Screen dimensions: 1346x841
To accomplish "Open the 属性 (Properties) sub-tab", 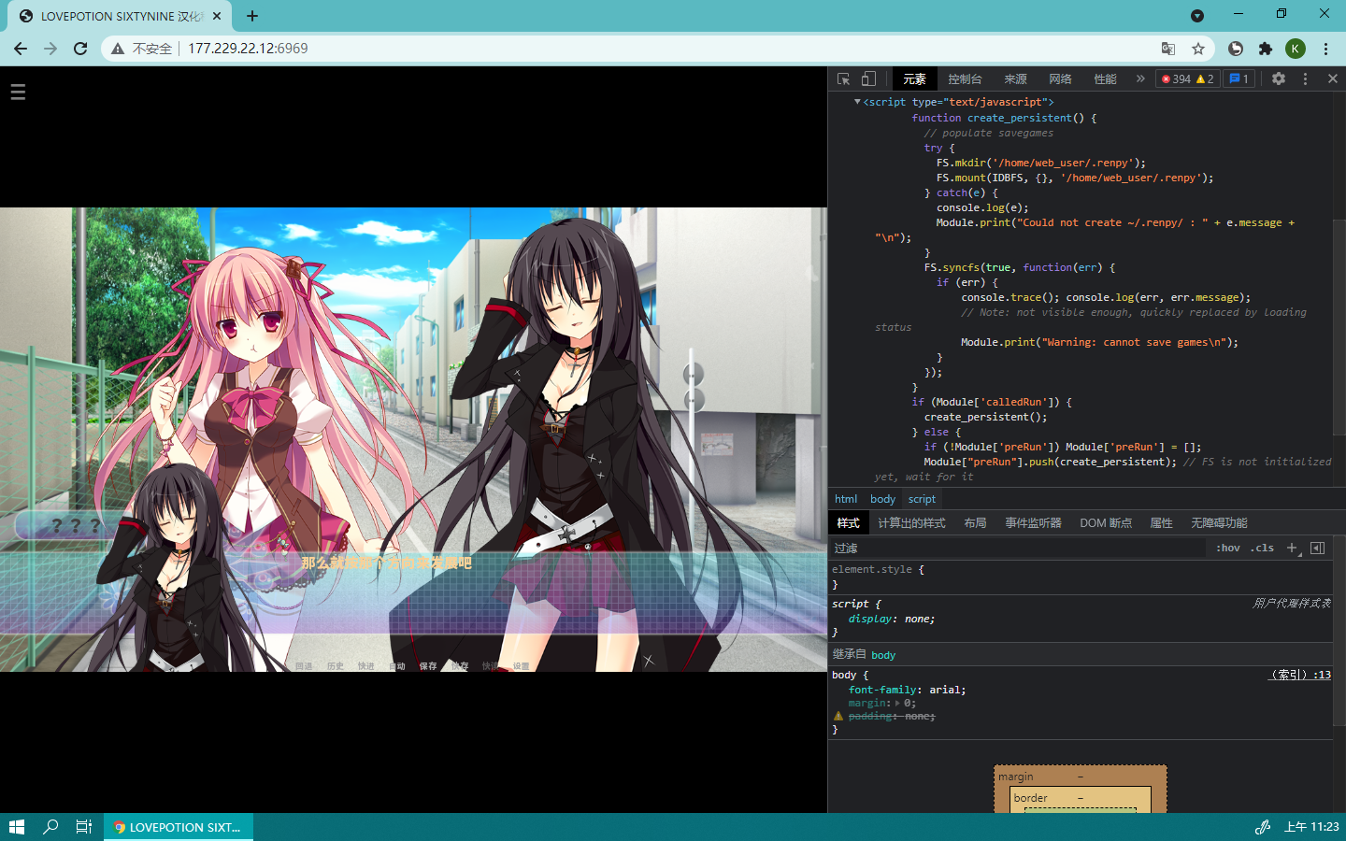I will tap(1161, 523).
